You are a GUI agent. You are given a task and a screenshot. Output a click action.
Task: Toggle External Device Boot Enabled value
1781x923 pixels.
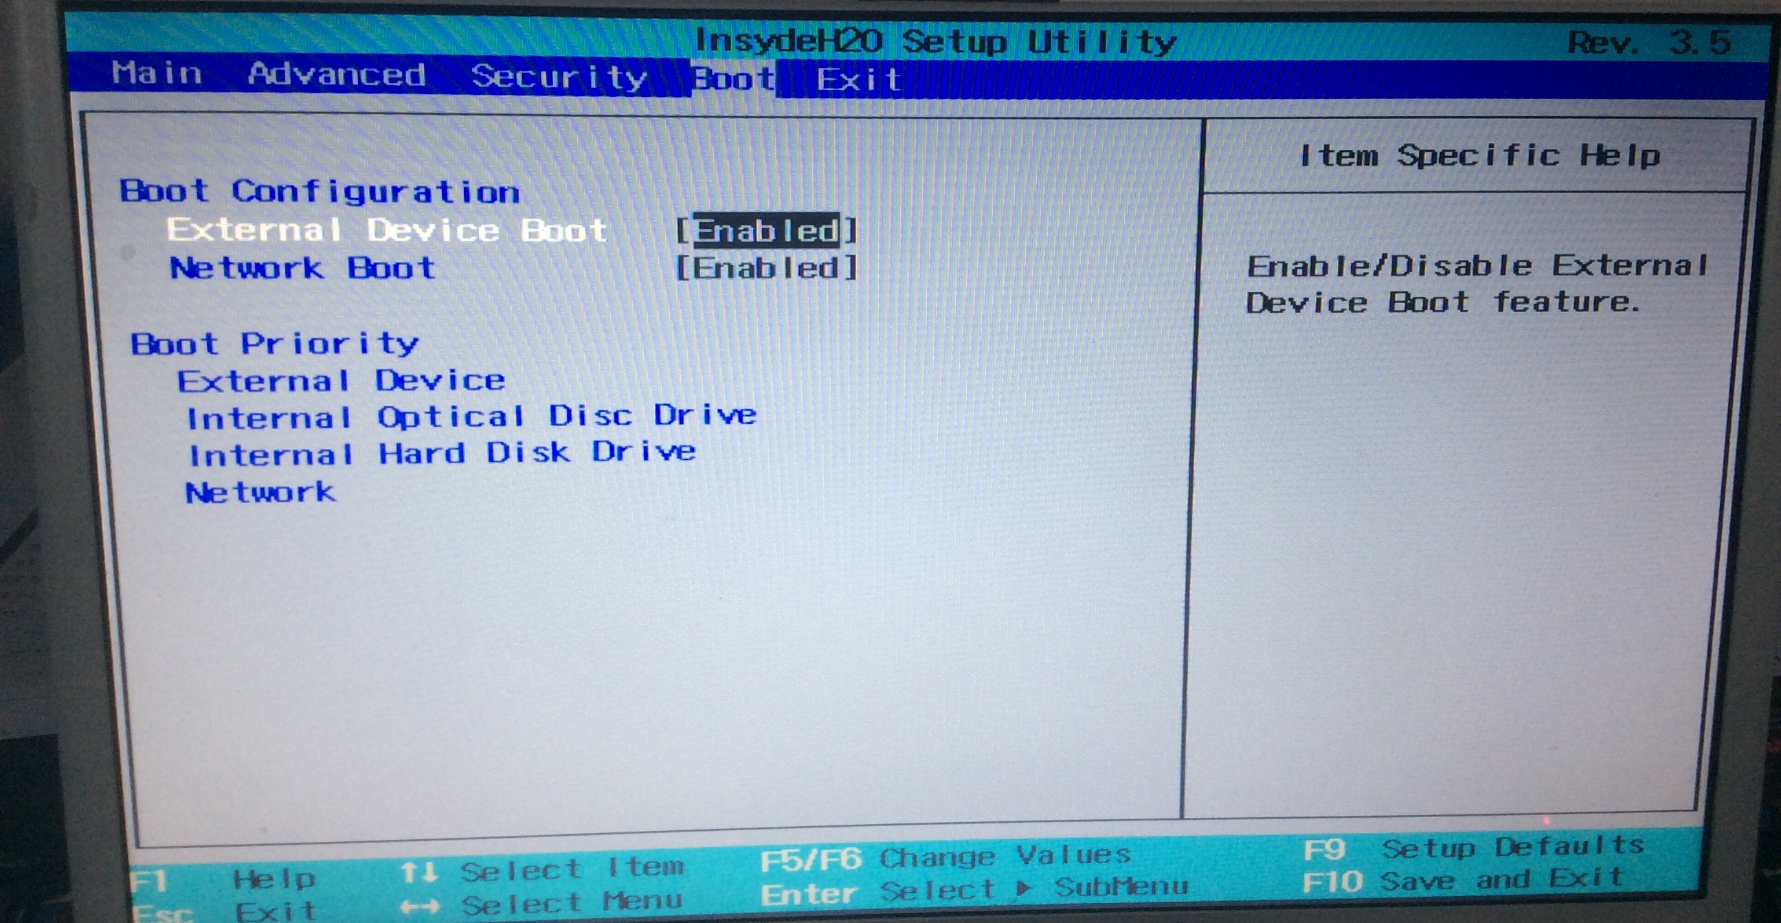766,231
